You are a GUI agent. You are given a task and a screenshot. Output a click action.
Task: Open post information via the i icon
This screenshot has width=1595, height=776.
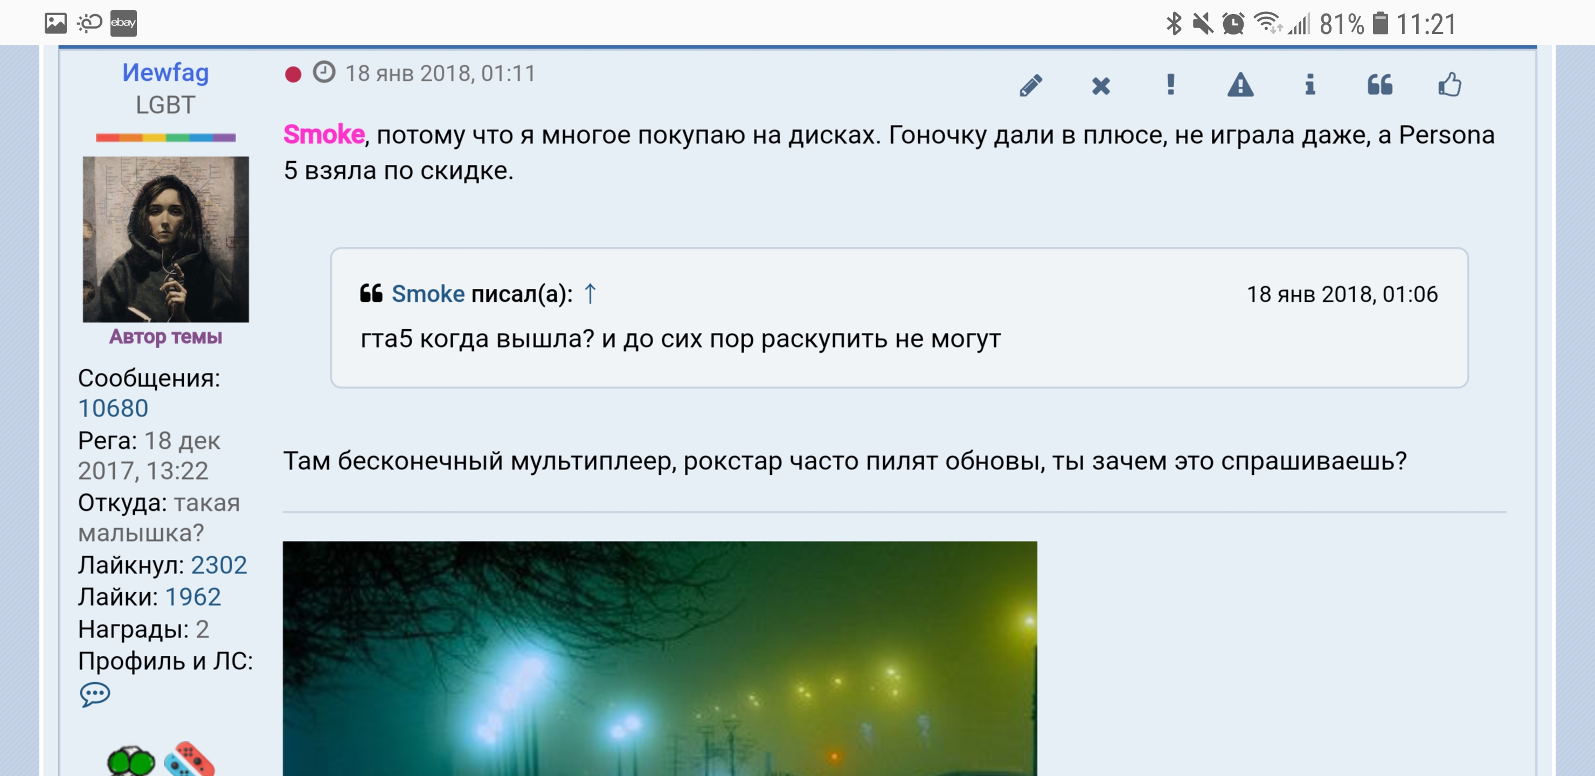click(1309, 85)
